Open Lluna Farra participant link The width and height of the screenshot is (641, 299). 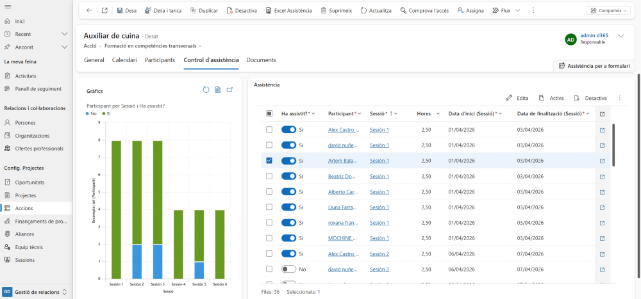pyautogui.click(x=344, y=207)
